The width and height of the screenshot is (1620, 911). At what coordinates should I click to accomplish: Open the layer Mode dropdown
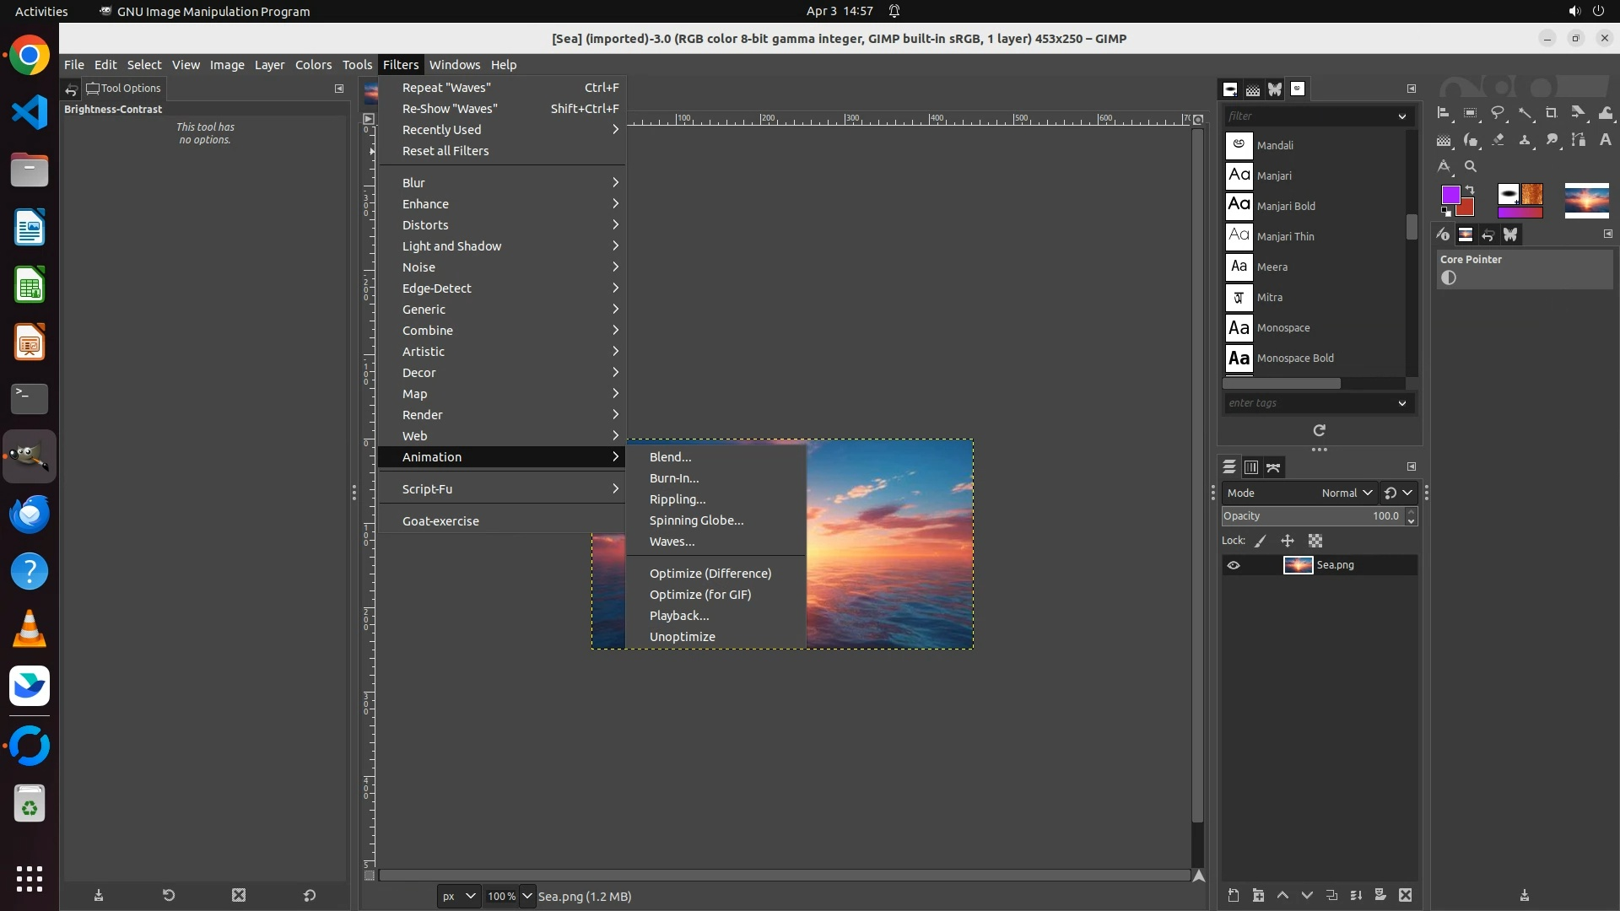(x=1347, y=493)
